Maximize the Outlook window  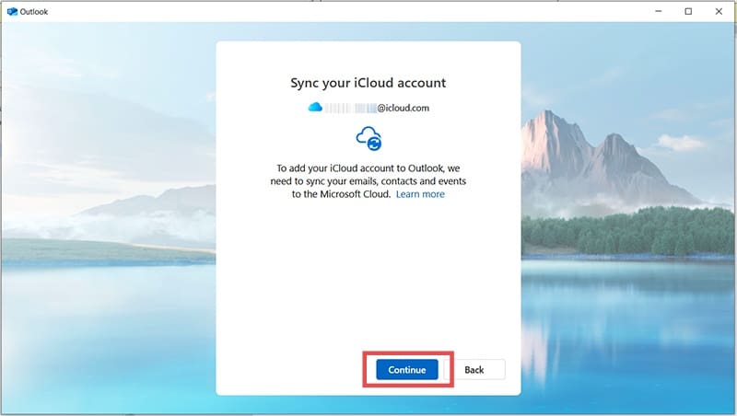click(688, 11)
